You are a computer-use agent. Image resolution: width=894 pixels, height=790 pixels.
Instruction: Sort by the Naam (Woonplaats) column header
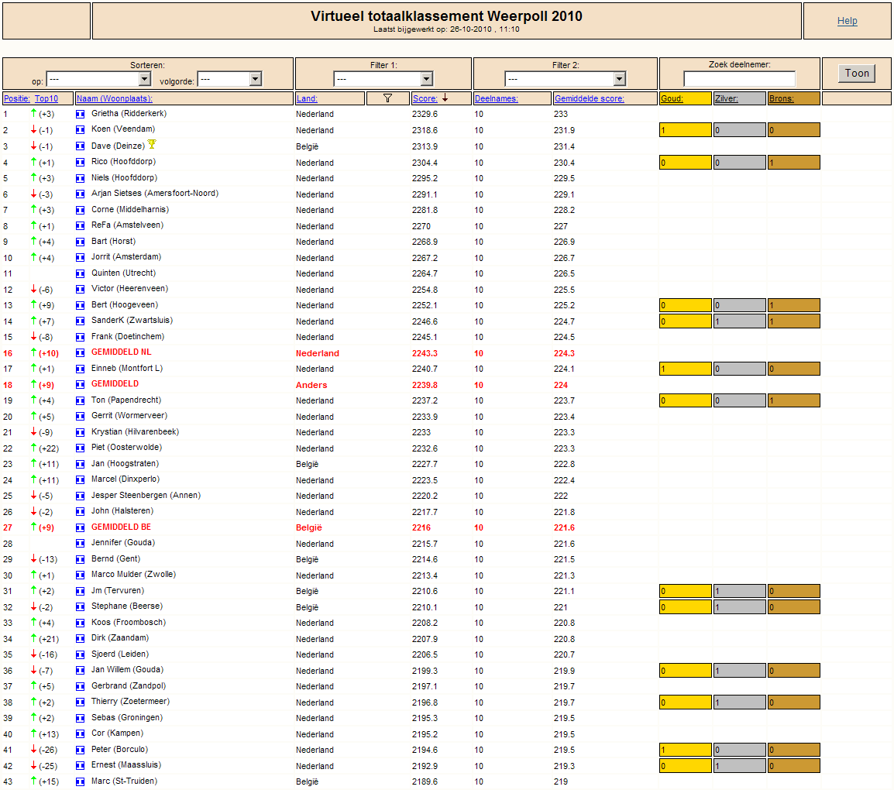(x=115, y=98)
